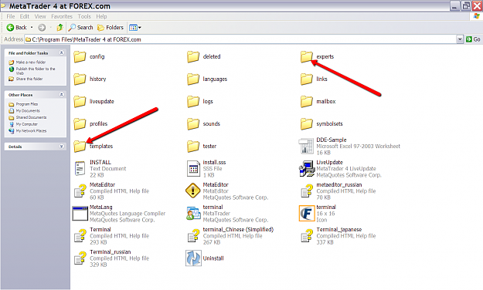Select the metaeditor_russian help file
This screenshot has height=290, width=483.
click(x=338, y=191)
